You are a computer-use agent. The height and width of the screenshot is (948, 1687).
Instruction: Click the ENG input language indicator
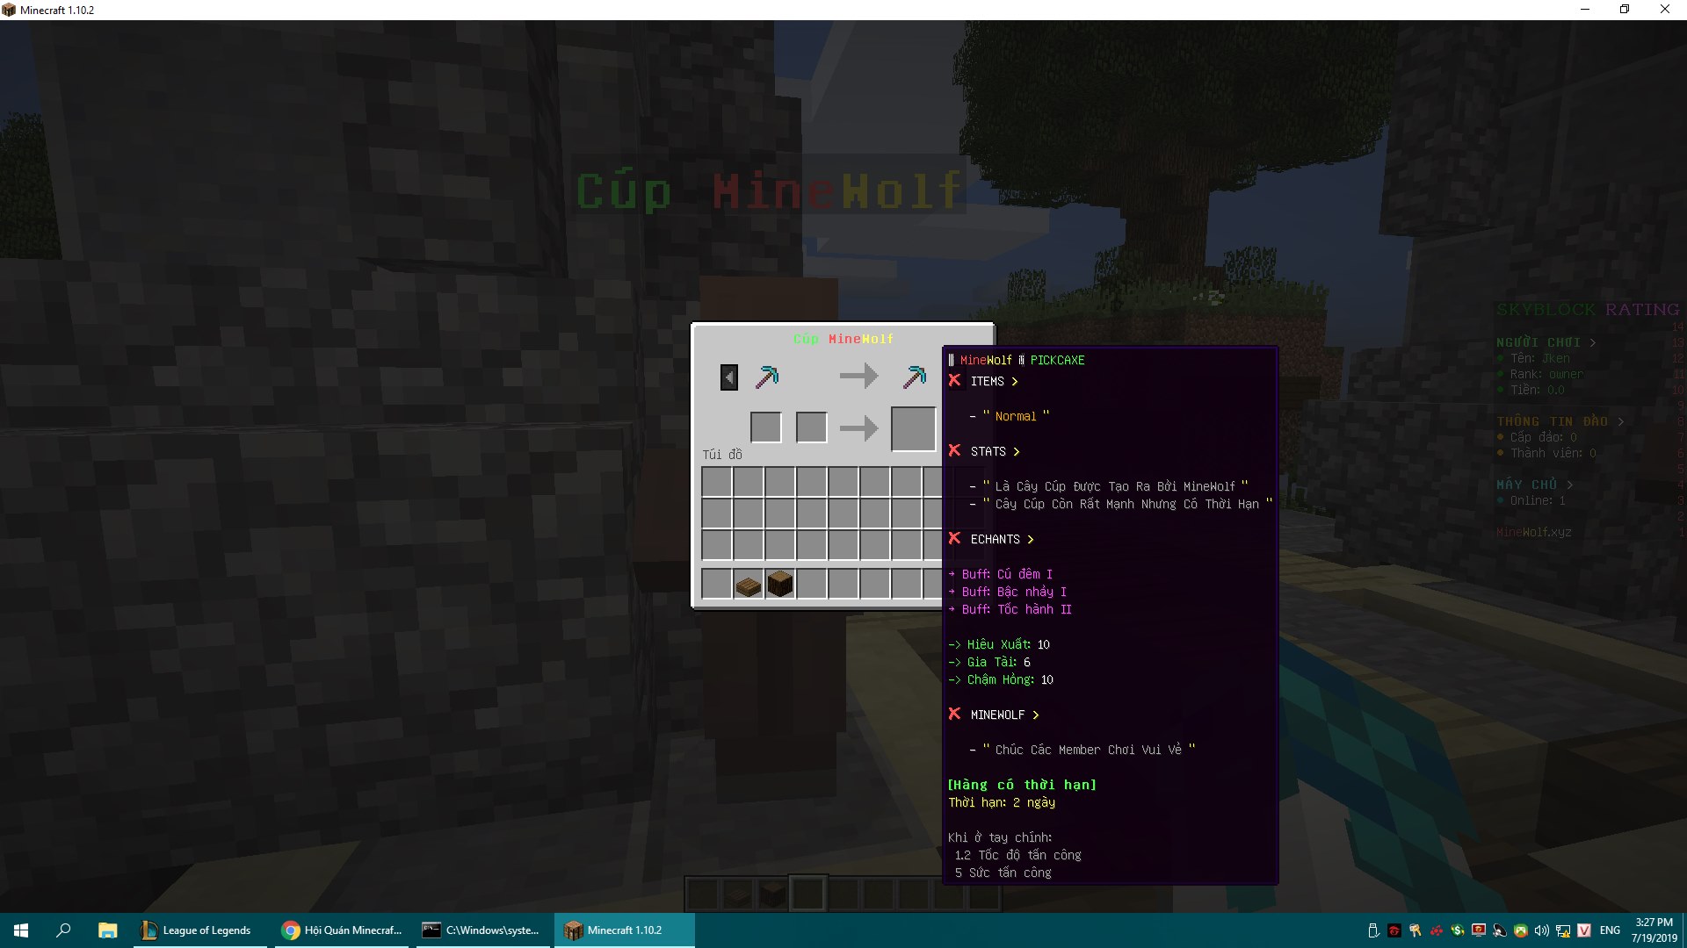point(1610,930)
